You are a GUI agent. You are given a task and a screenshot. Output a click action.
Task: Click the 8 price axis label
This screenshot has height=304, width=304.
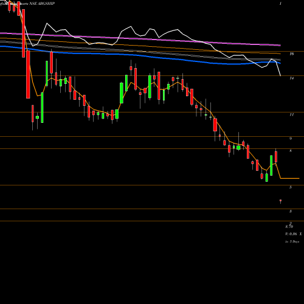pos(291,151)
